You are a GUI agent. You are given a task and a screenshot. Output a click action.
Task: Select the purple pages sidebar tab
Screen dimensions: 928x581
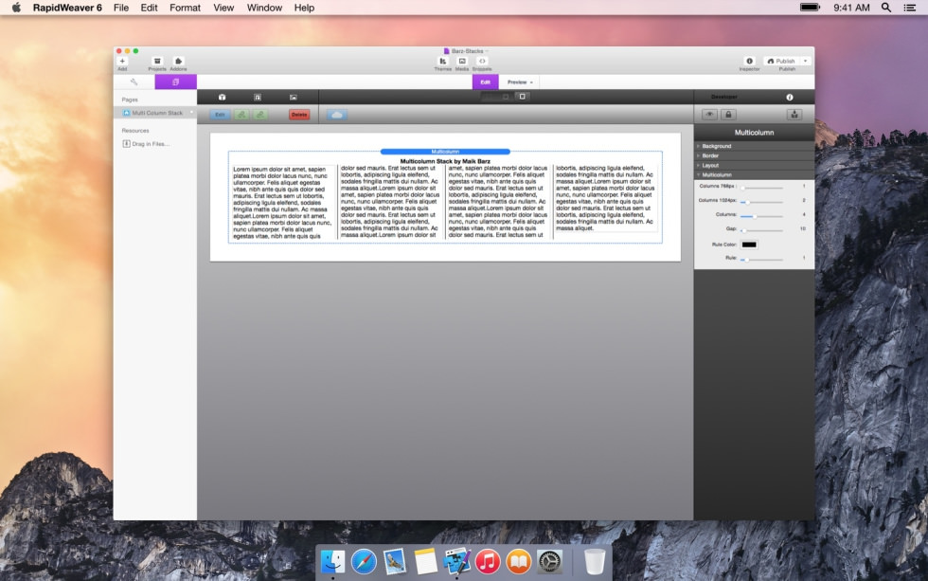[176, 82]
